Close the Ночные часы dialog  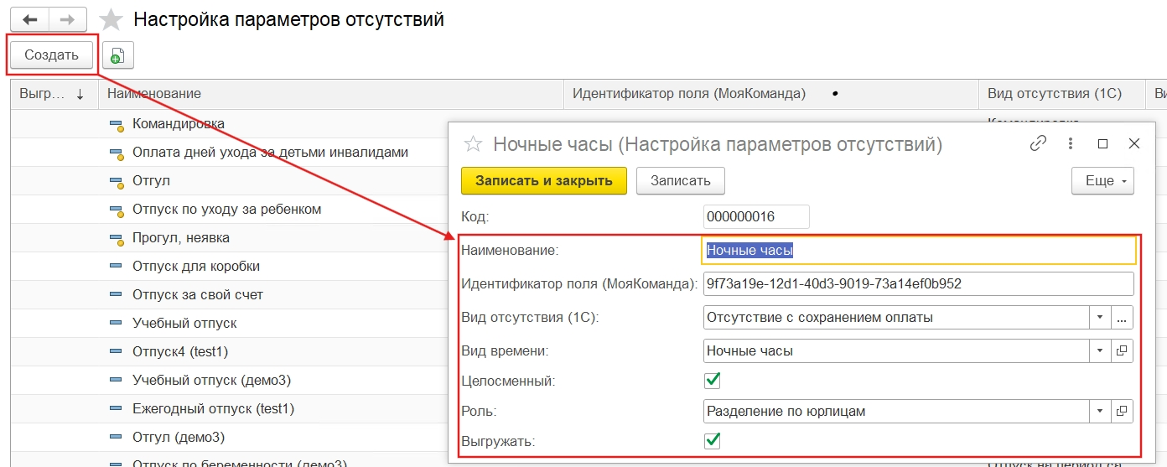1134,143
